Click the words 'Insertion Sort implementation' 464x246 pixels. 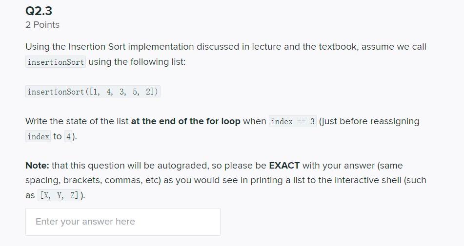click(x=131, y=47)
